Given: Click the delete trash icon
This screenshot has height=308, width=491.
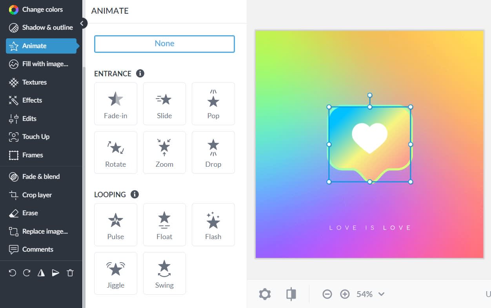Looking at the screenshot, I should (70, 273).
